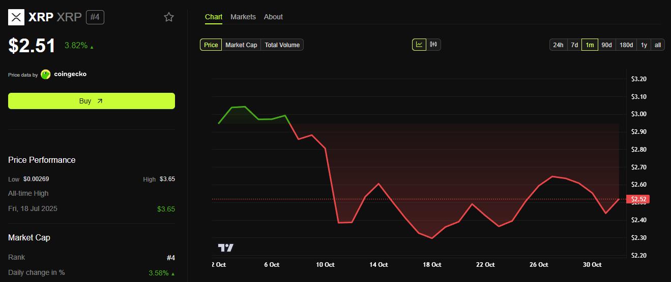Click the $2.52 current price label
Image resolution: width=671 pixels, height=282 pixels.
[x=638, y=199]
